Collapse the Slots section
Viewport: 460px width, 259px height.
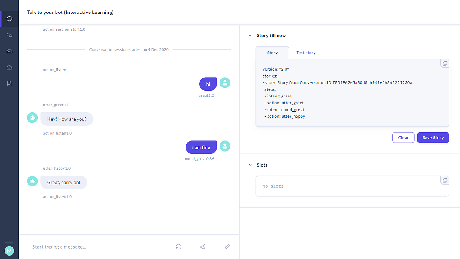(x=250, y=165)
